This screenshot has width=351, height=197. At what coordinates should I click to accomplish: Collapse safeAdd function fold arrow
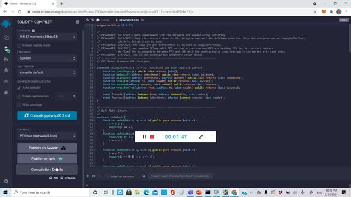point(94,120)
